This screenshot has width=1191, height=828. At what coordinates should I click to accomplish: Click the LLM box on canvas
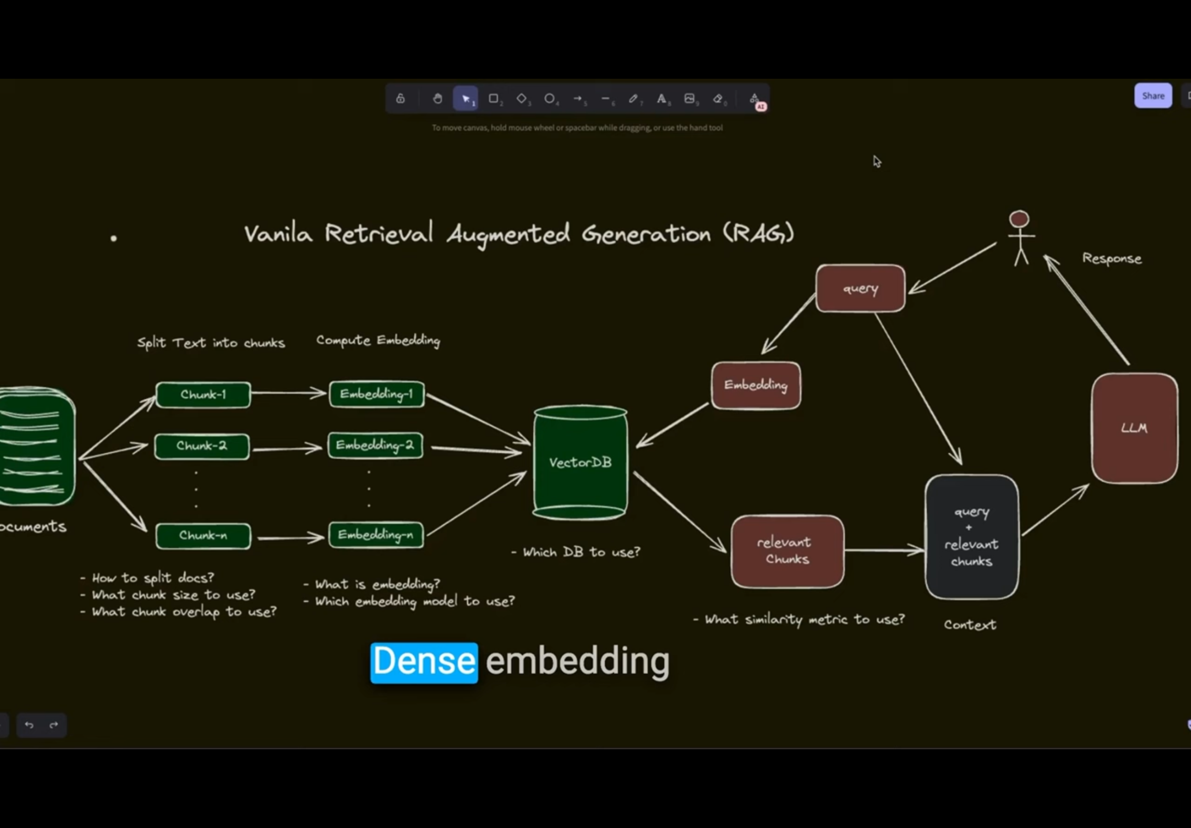tap(1134, 428)
